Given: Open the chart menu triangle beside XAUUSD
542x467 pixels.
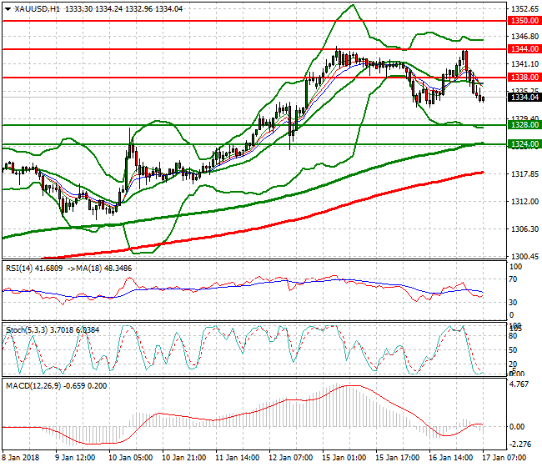Looking at the screenshot, I should (8, 9).
